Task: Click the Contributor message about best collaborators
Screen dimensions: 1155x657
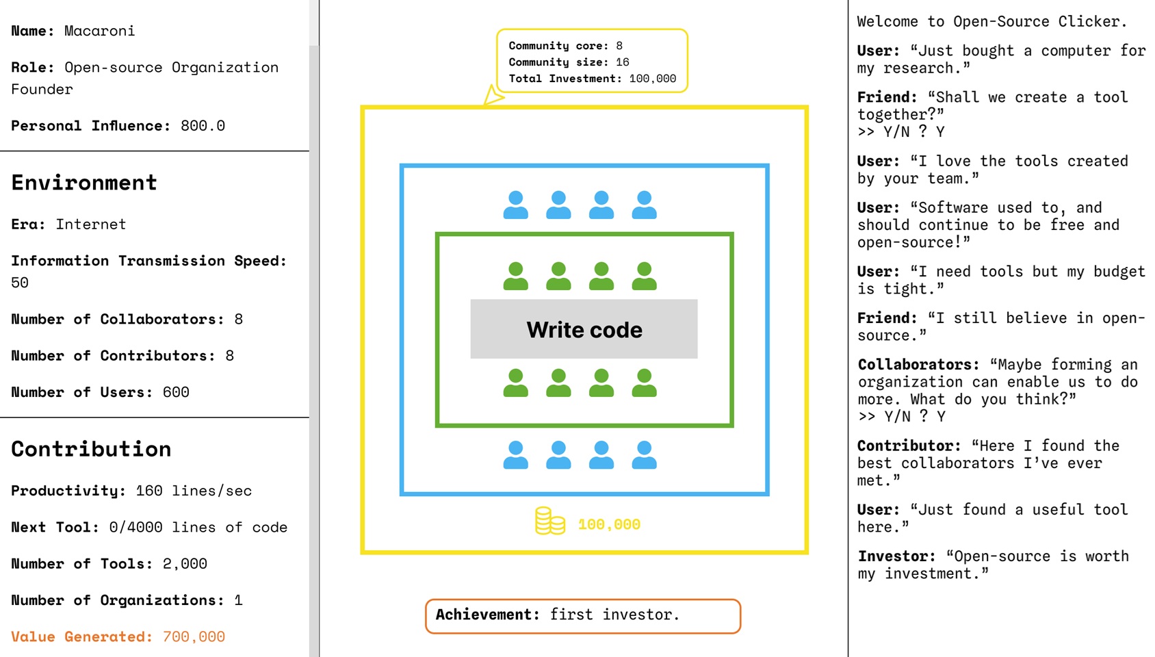Action: (989, 463)
